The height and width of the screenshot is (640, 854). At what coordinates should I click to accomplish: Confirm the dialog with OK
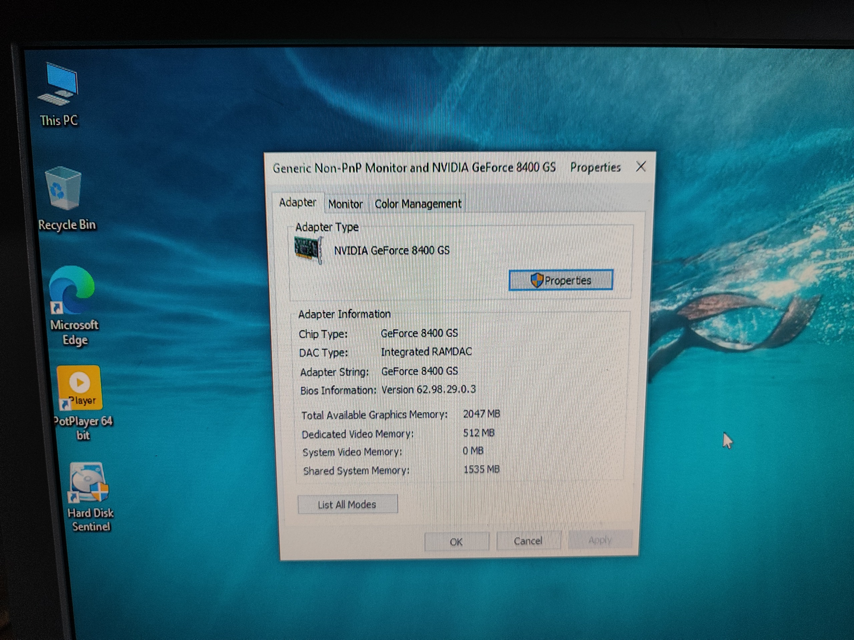click(456, 542)
